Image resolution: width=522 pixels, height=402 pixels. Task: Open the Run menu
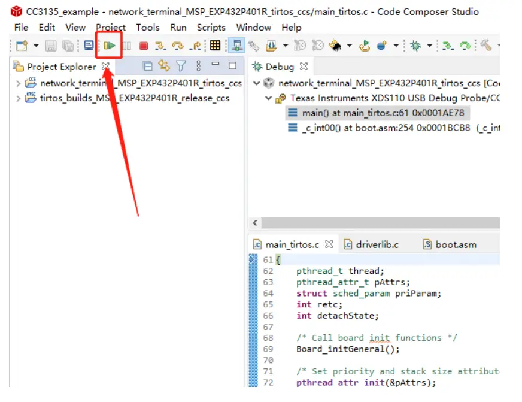(x=178, y=27)
